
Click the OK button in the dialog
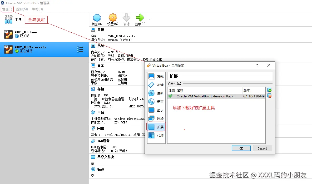(241, 148)
